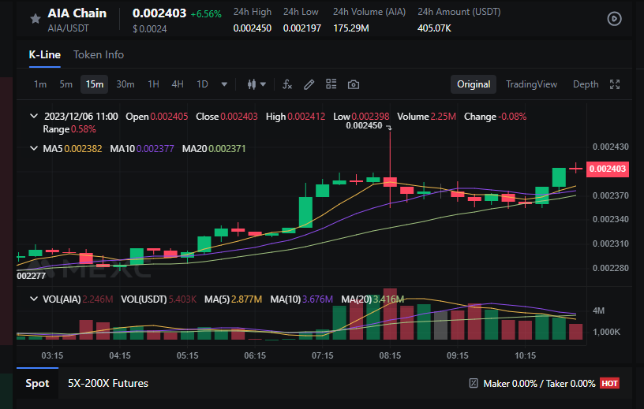The height and width of the screenshot is (409, 644).
Task: Open the 5X-200X Futures tab
Action: pyautogui.click(x=108, y=383)
